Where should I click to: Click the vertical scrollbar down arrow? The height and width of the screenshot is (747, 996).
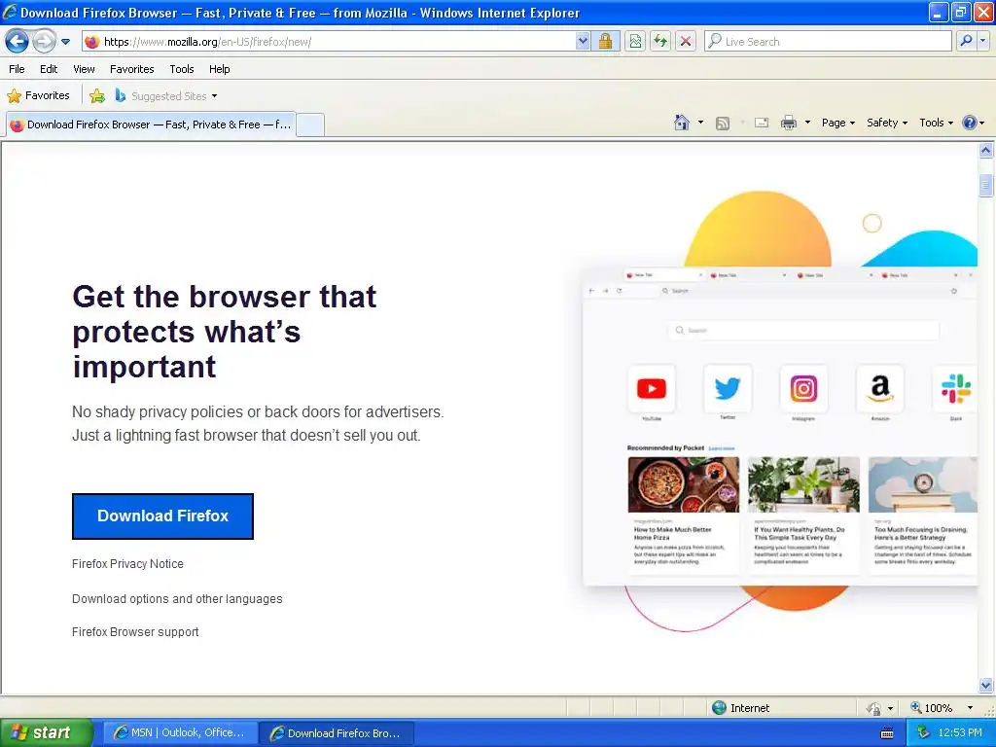(x=986, y=686)
